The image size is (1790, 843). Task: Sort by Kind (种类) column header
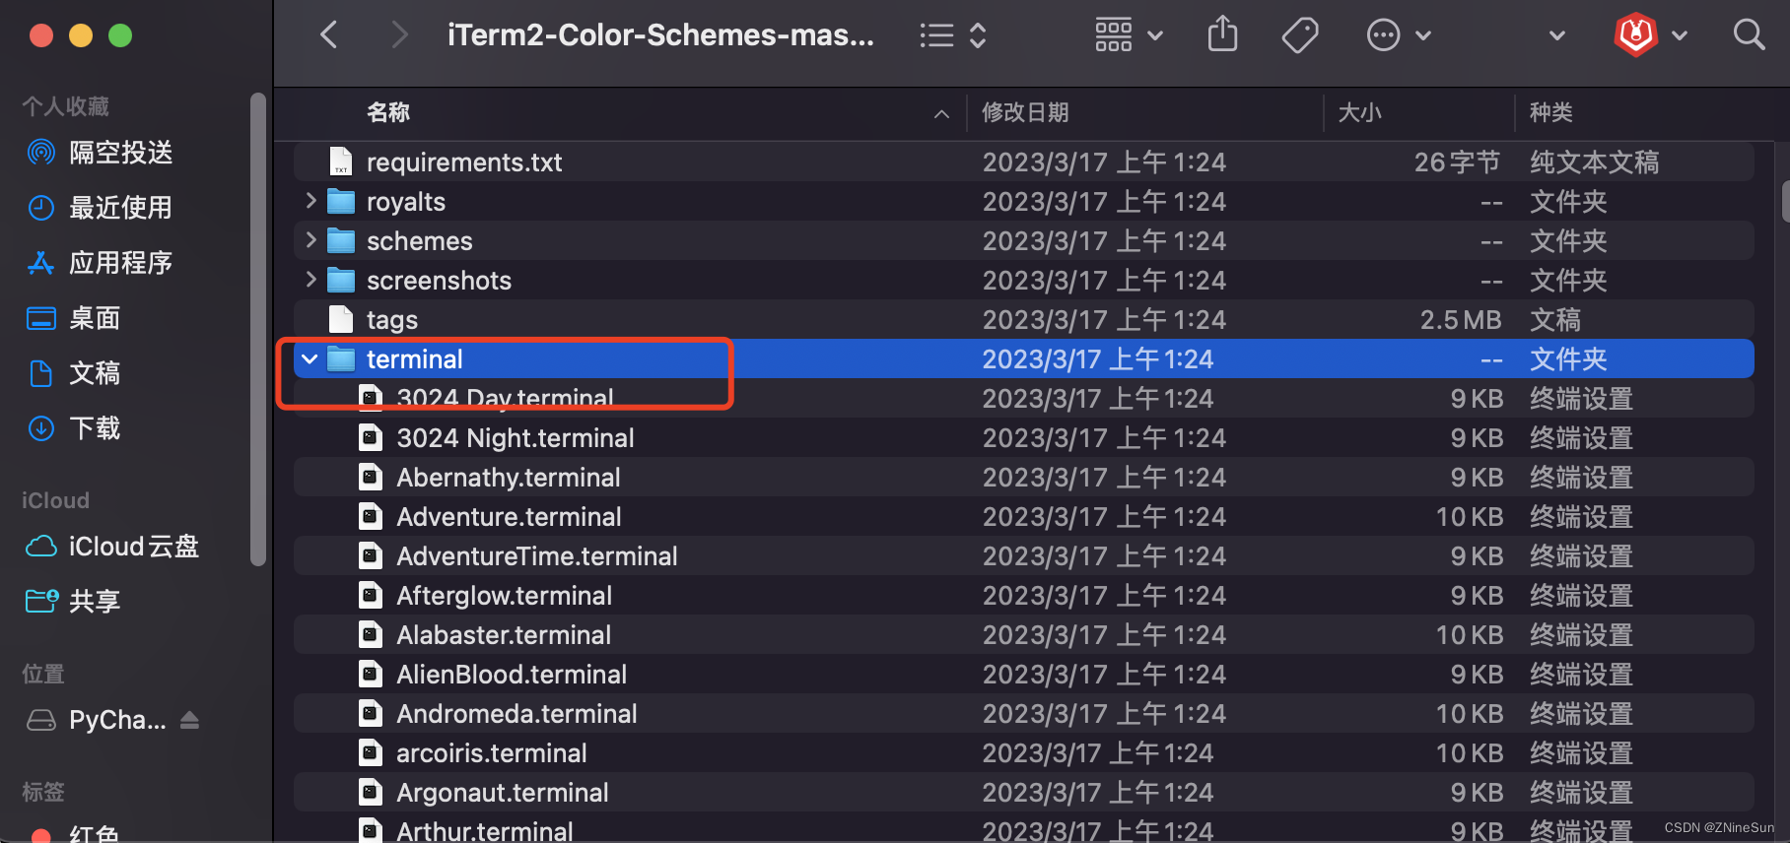coord(1550,113)
